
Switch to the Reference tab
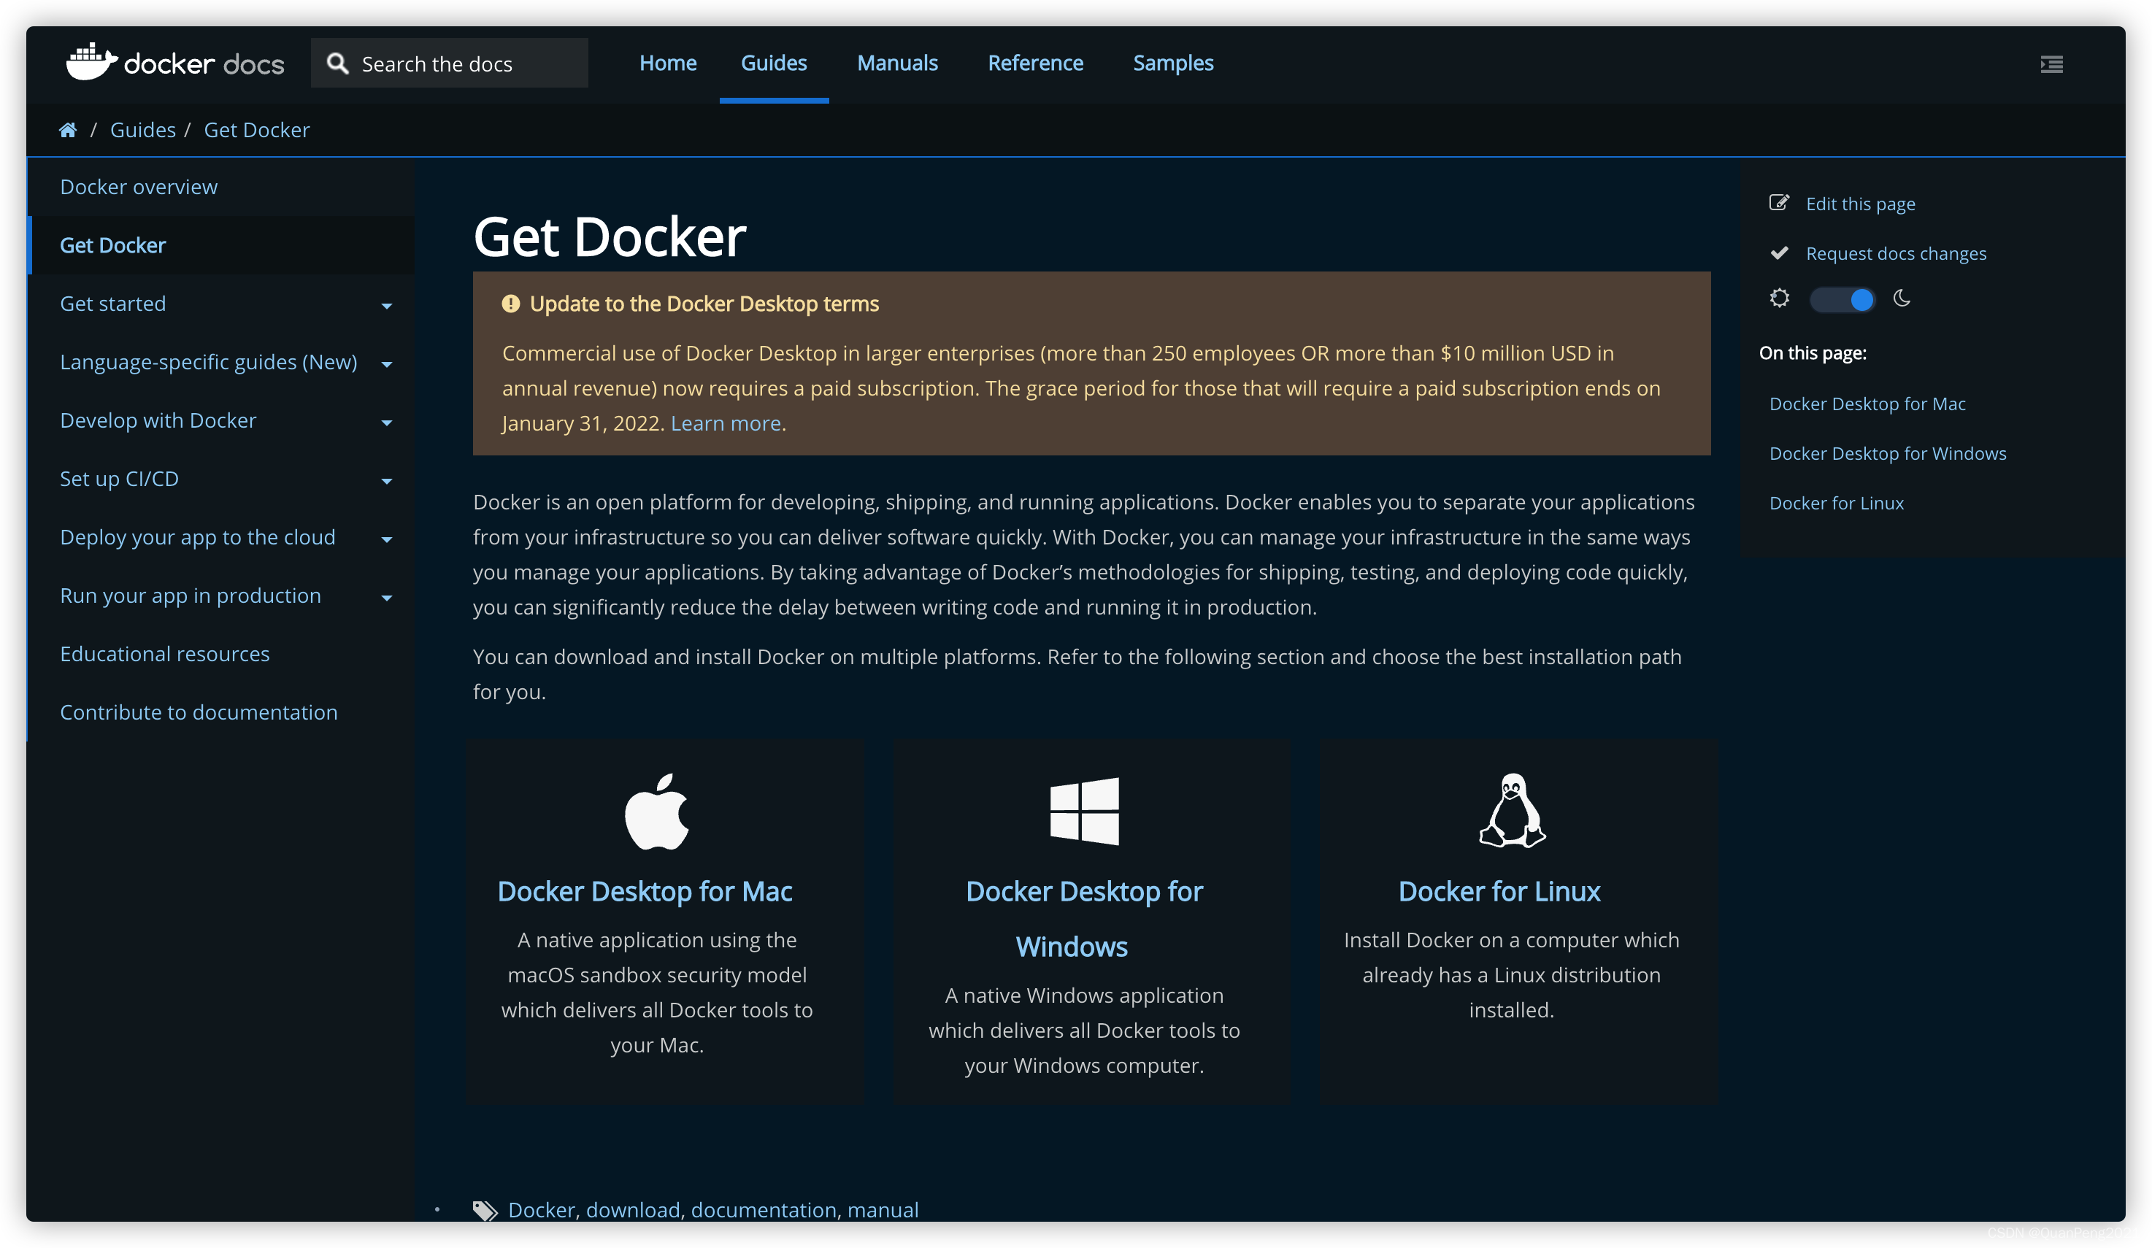1035,63
